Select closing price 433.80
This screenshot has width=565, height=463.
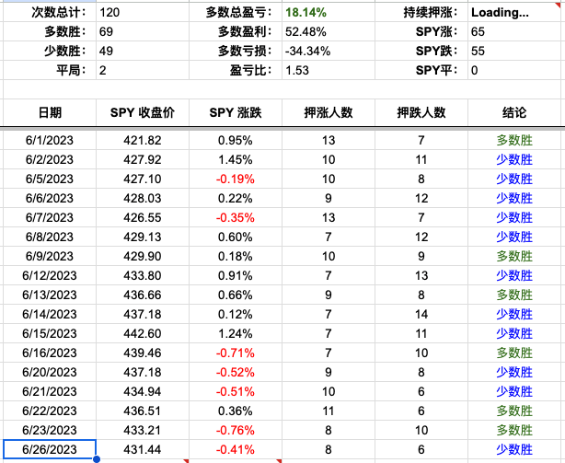(143, 275)
